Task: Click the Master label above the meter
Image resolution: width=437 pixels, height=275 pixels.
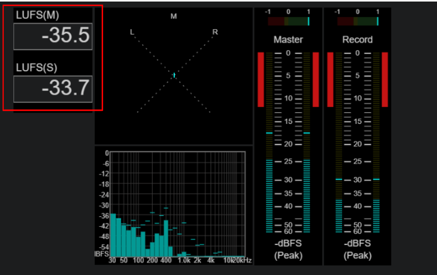Action: coord(288,39)
